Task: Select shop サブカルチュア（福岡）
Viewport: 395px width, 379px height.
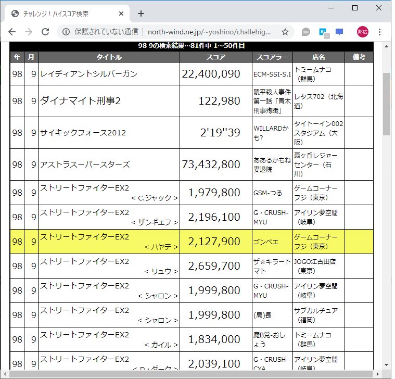Action: click(316, 315)
